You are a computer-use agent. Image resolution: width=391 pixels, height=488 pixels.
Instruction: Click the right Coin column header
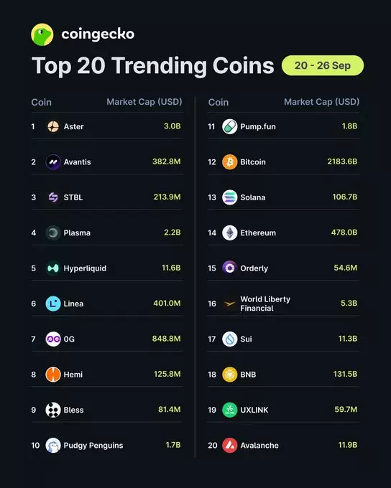218,103
